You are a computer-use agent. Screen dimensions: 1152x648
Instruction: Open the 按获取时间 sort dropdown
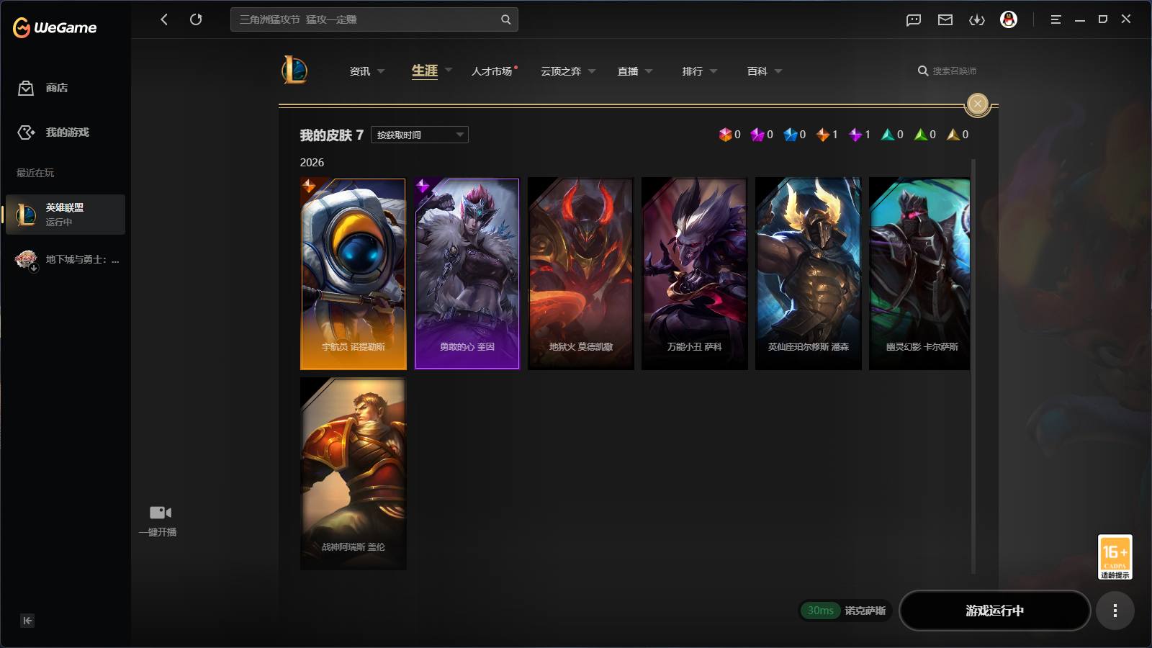tap(420, 135)
